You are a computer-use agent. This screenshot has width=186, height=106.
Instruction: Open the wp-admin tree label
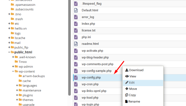tap(26, 67)
